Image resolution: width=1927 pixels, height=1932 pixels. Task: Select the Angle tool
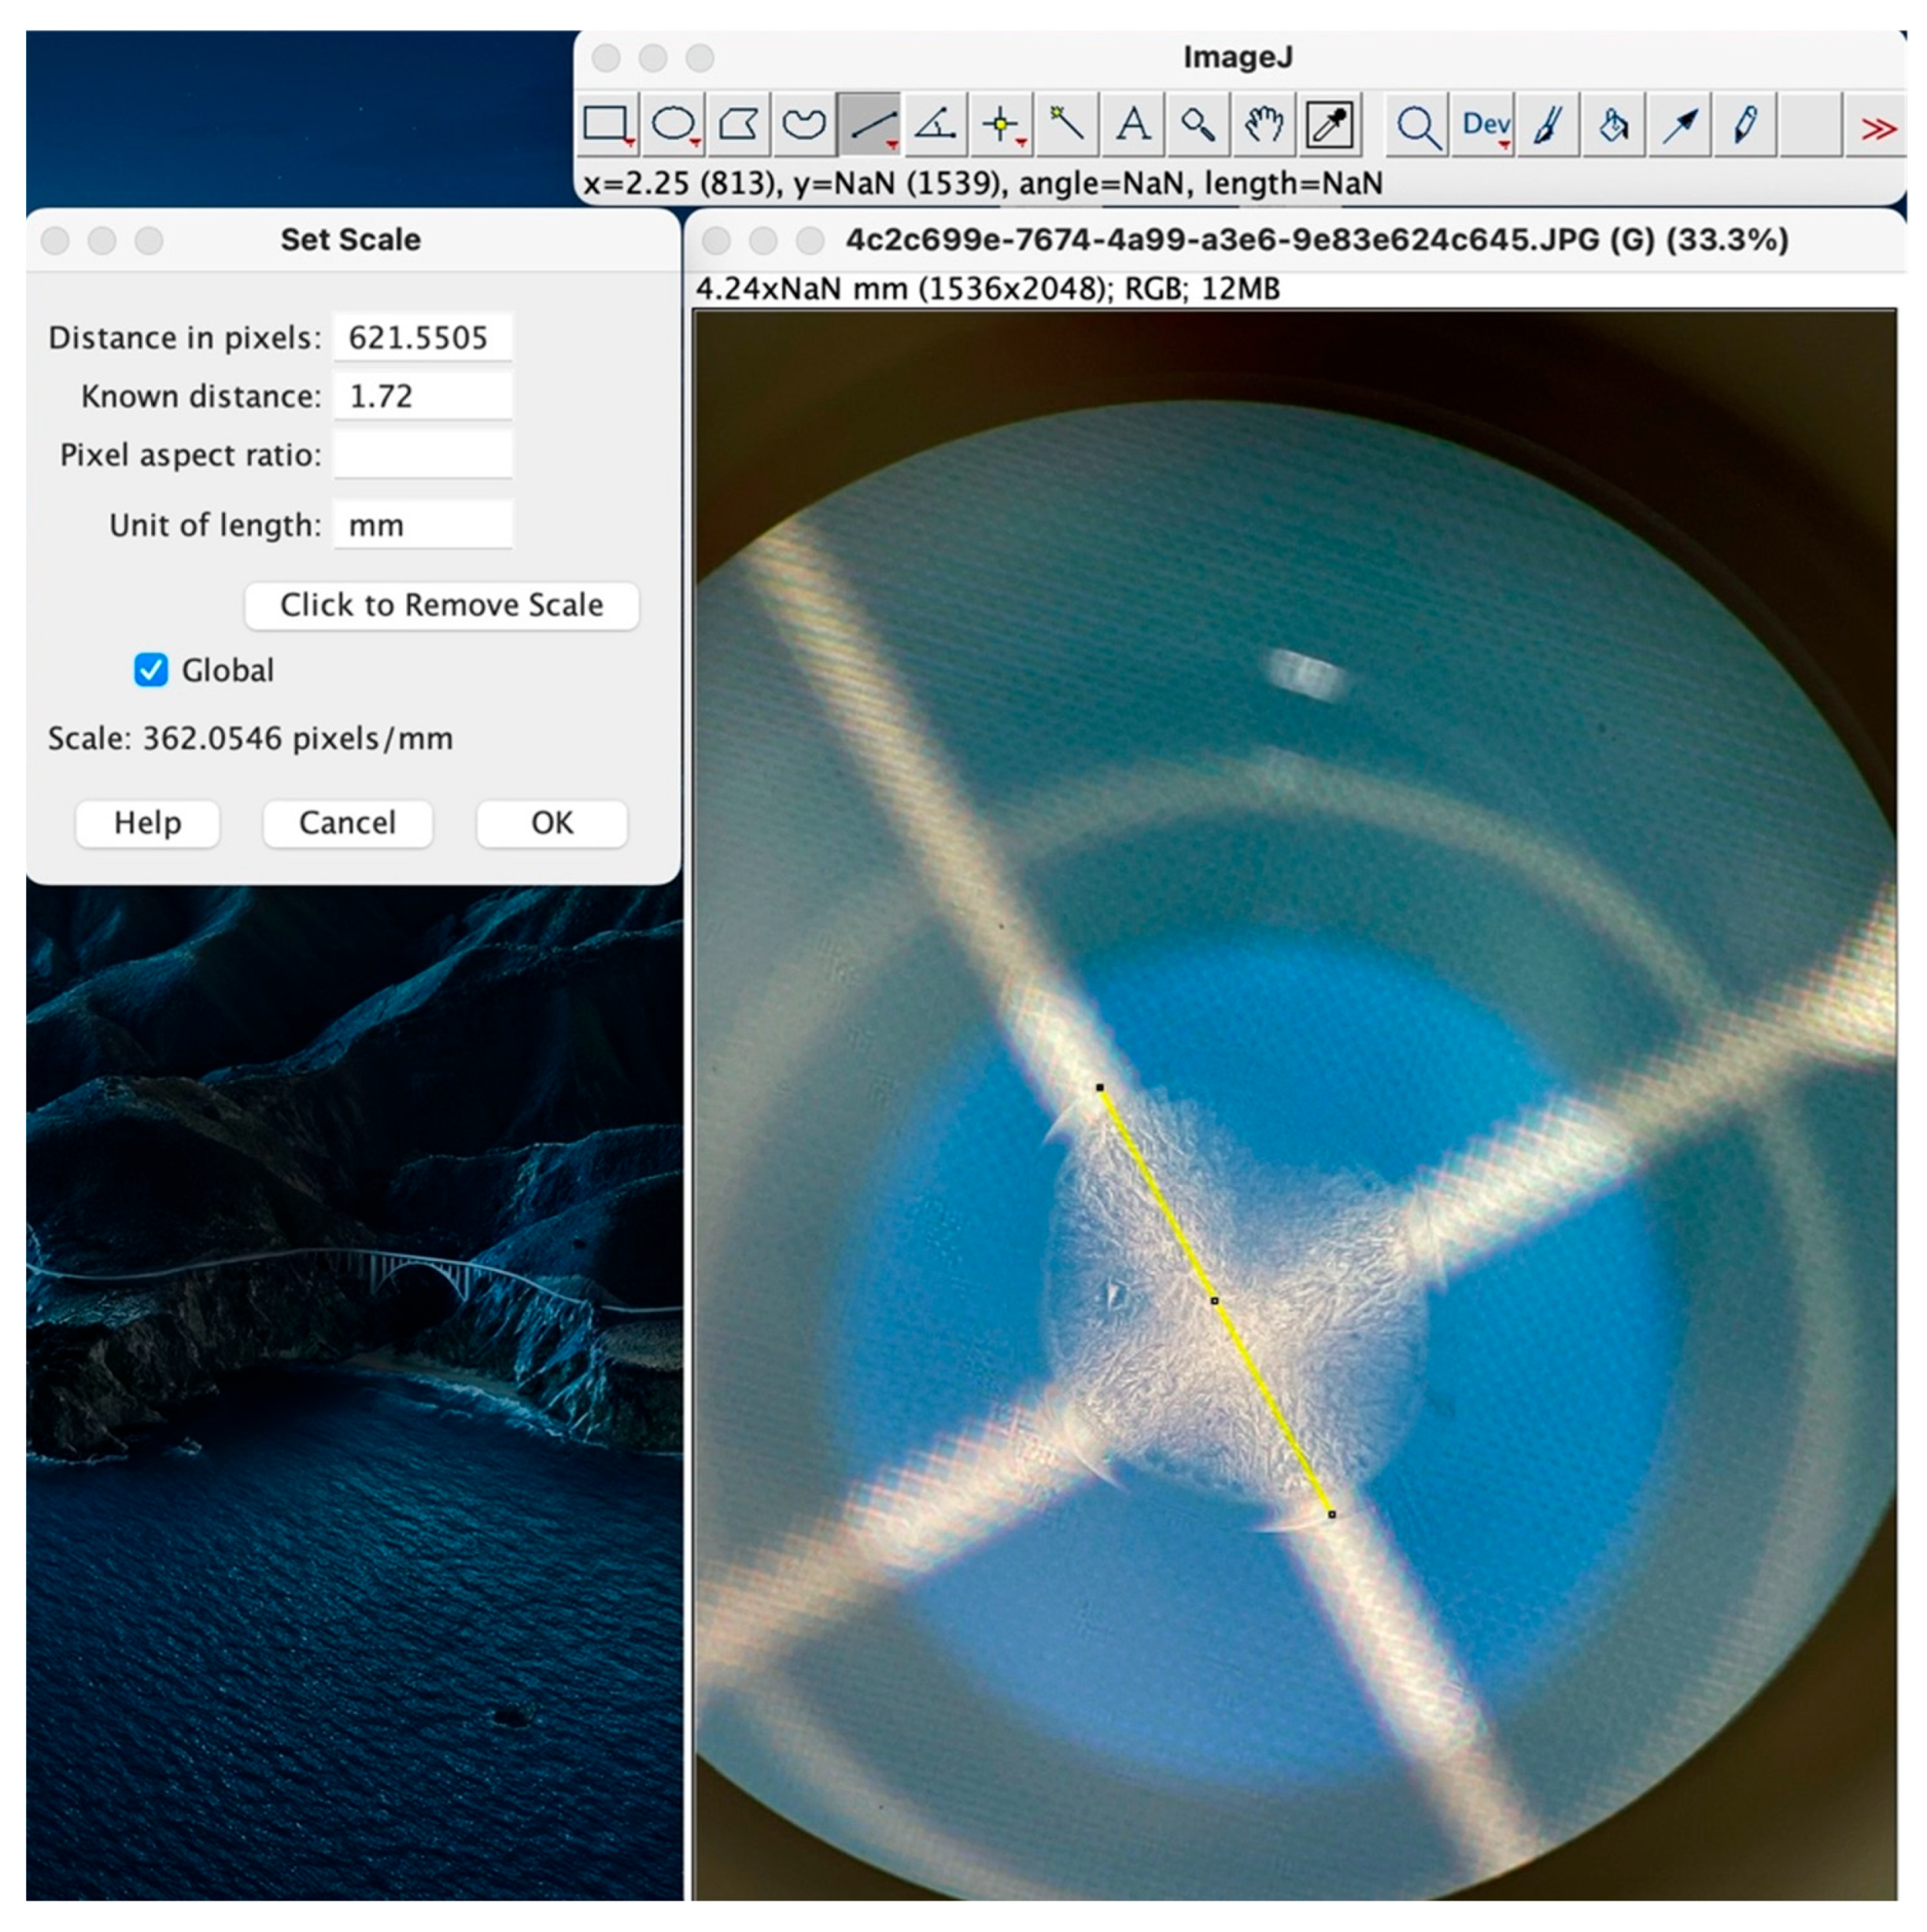(936, 125)
